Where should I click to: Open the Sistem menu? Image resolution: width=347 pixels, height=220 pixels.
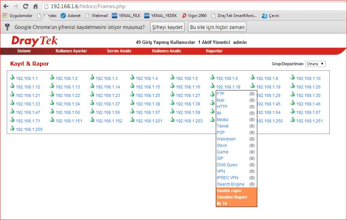pos(24,51)
